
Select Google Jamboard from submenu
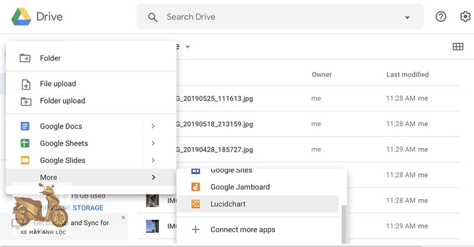tap(257, 187)
